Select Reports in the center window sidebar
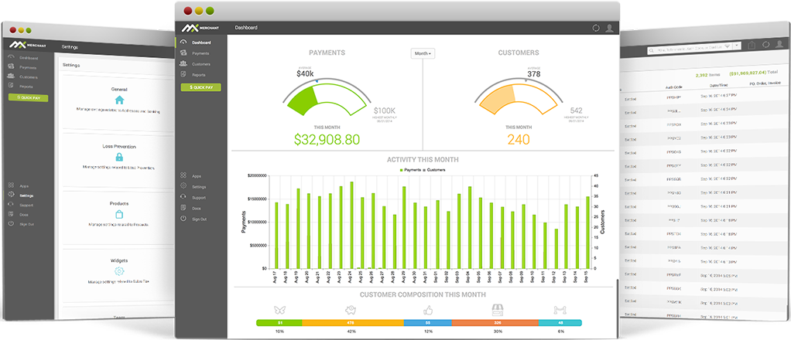The image size is (791, 340). coord(199,75)
